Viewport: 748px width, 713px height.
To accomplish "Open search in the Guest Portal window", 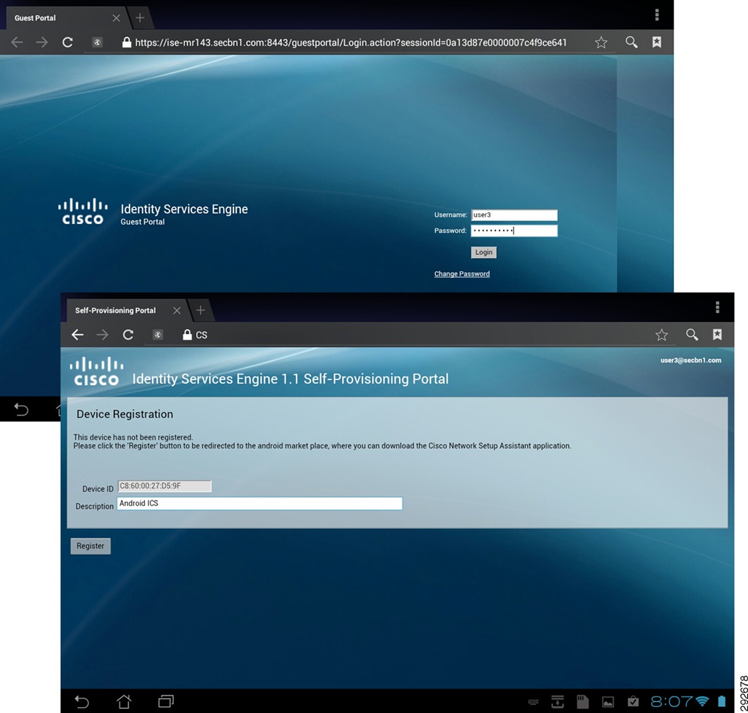I will 631,43.
